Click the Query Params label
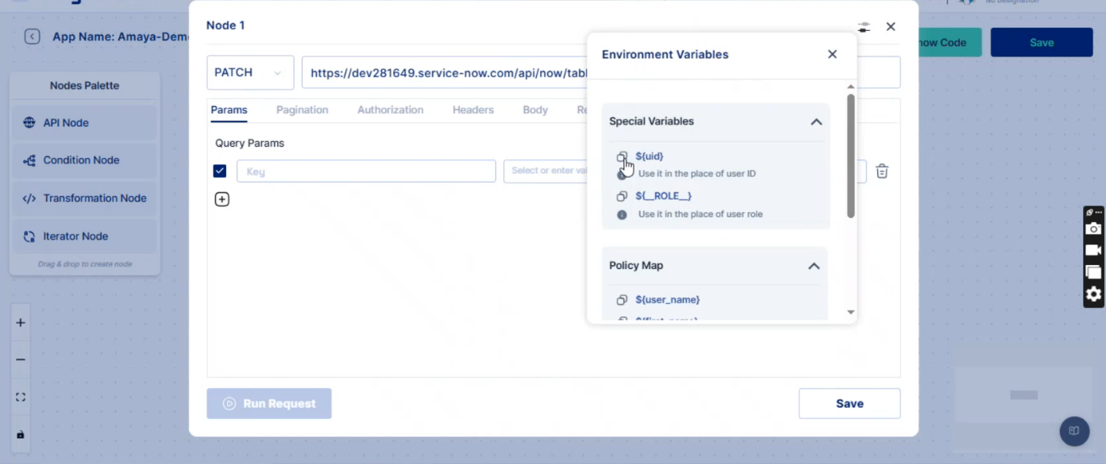 (249, 144)
